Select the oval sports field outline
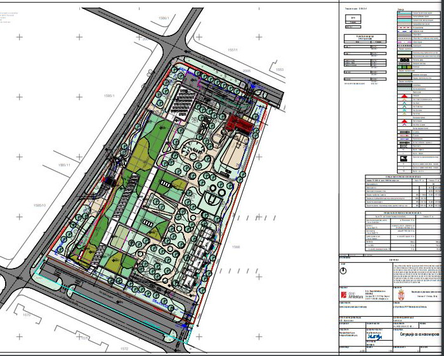This screenshot has width=444, height=356. [x=233, y=153]
